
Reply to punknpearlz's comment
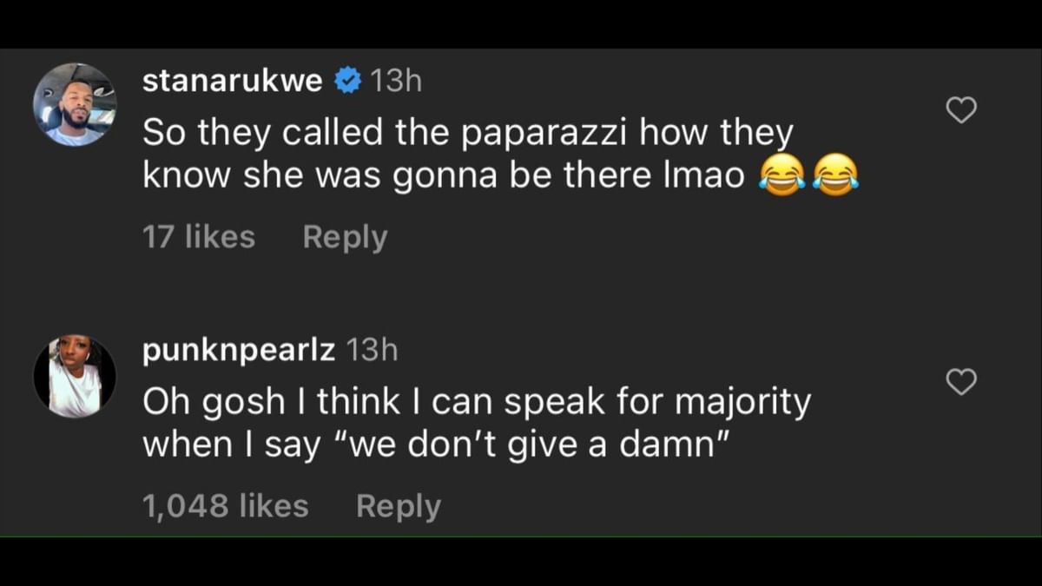click(x=399, y=504)
